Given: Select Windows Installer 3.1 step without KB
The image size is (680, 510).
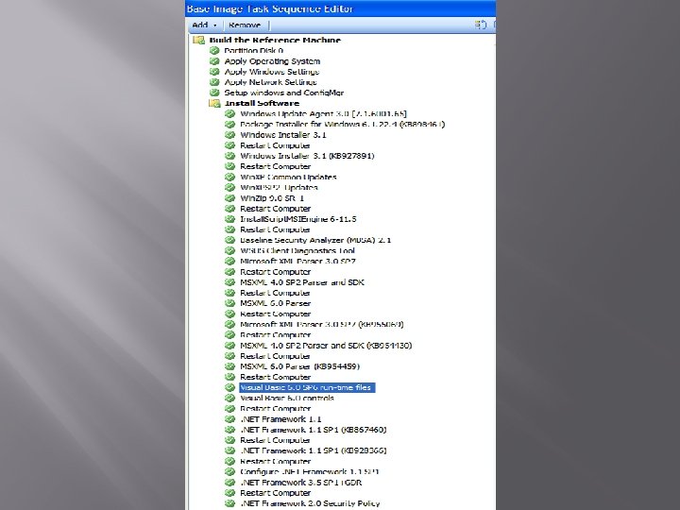Looking at the screenshot, I should click(x=283, y=135).
